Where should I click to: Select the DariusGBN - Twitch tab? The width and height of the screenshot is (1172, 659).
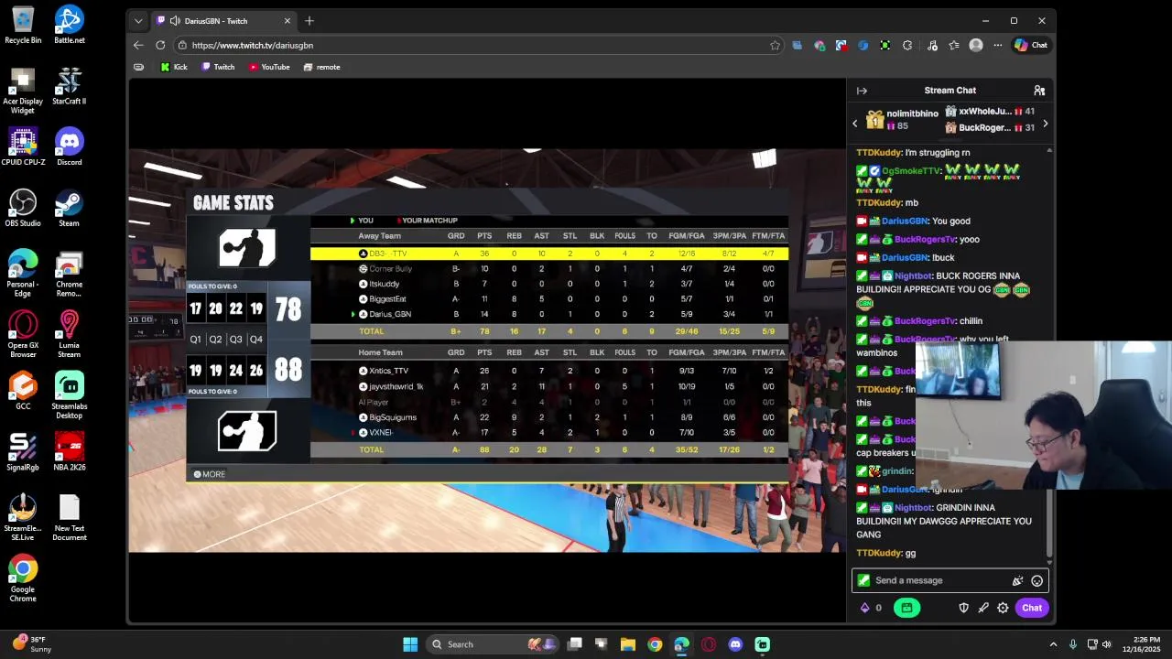(x=224, y=21)
